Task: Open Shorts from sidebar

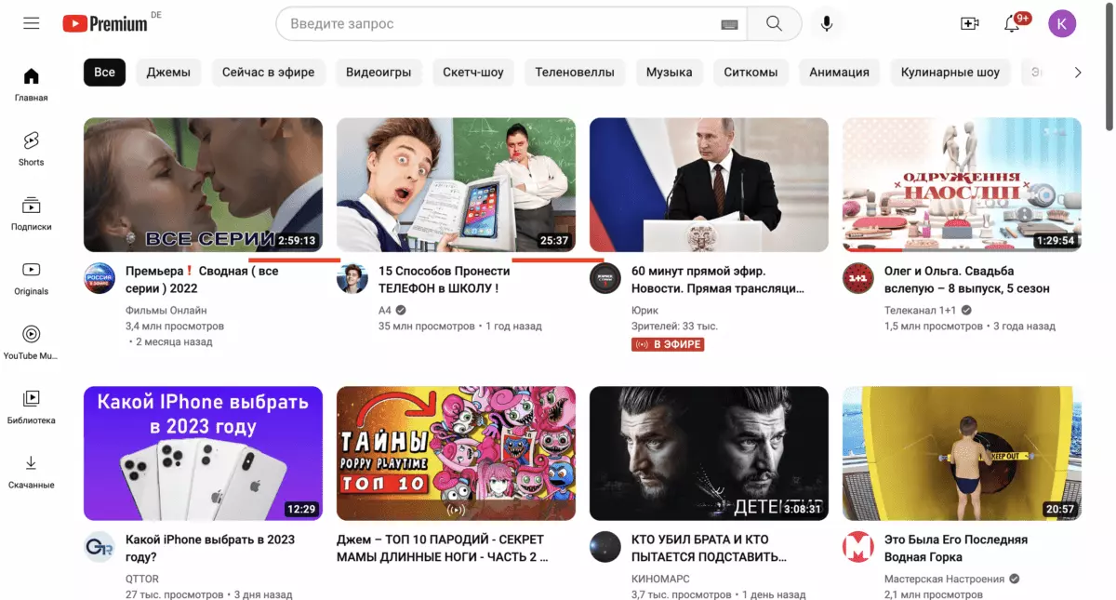Action: [32, 149]
